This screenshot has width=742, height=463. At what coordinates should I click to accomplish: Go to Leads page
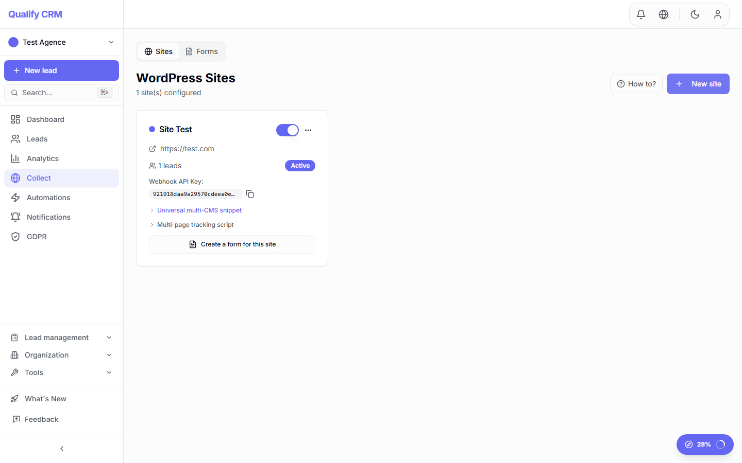click(61, 139)
